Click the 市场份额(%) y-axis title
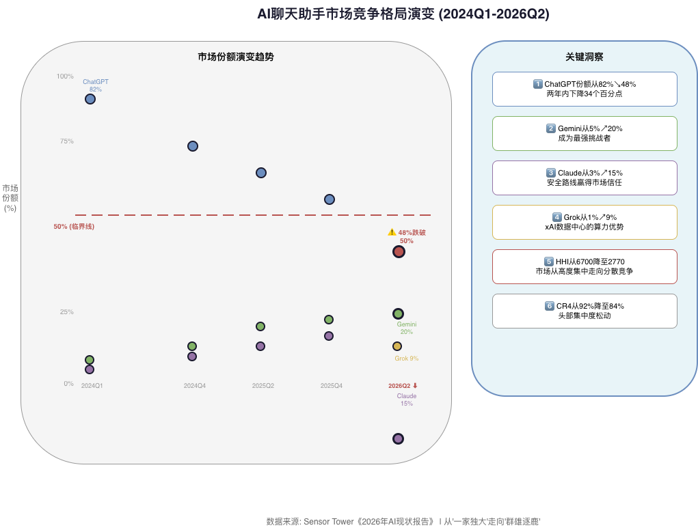This screenshot has height=532, width=698. coord(10,198)
